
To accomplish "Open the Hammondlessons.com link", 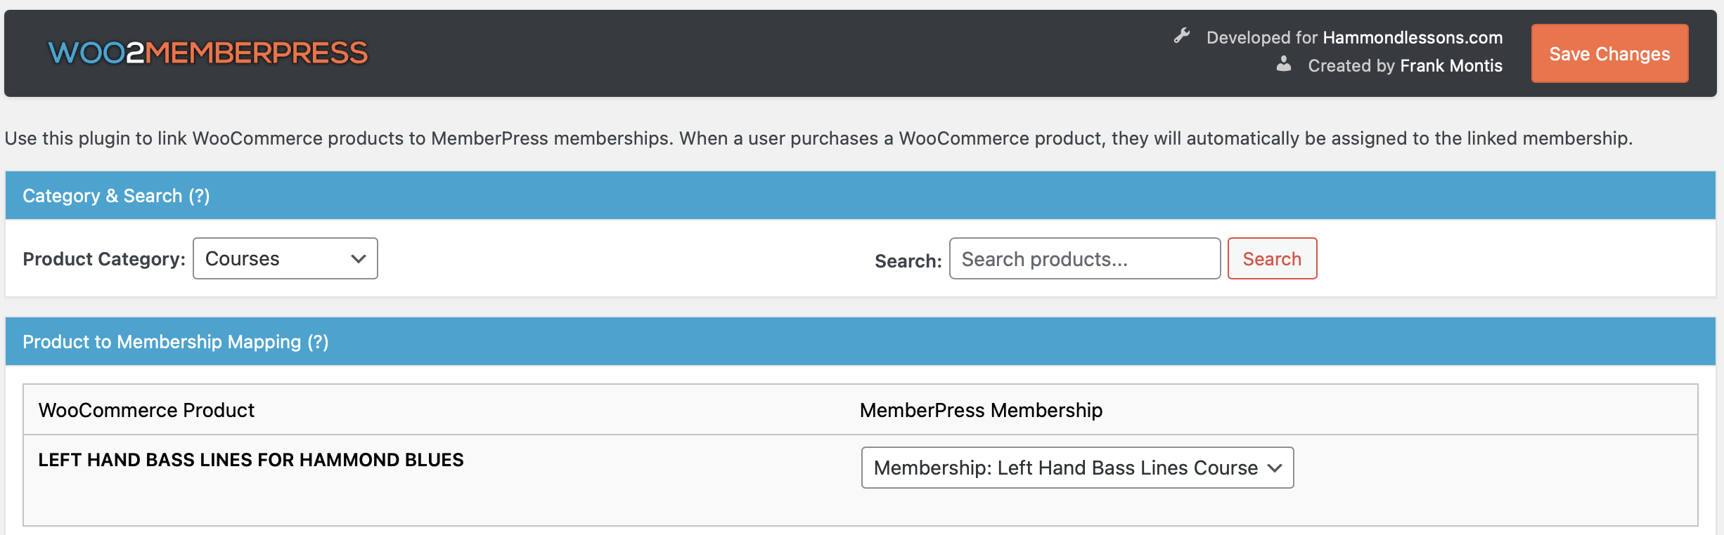I will coord(1413,37).
